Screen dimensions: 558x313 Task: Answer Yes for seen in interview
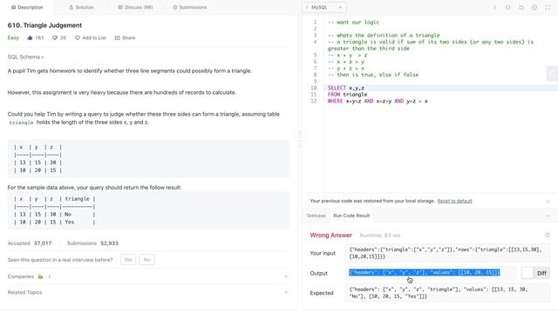(x=128, y=260)
